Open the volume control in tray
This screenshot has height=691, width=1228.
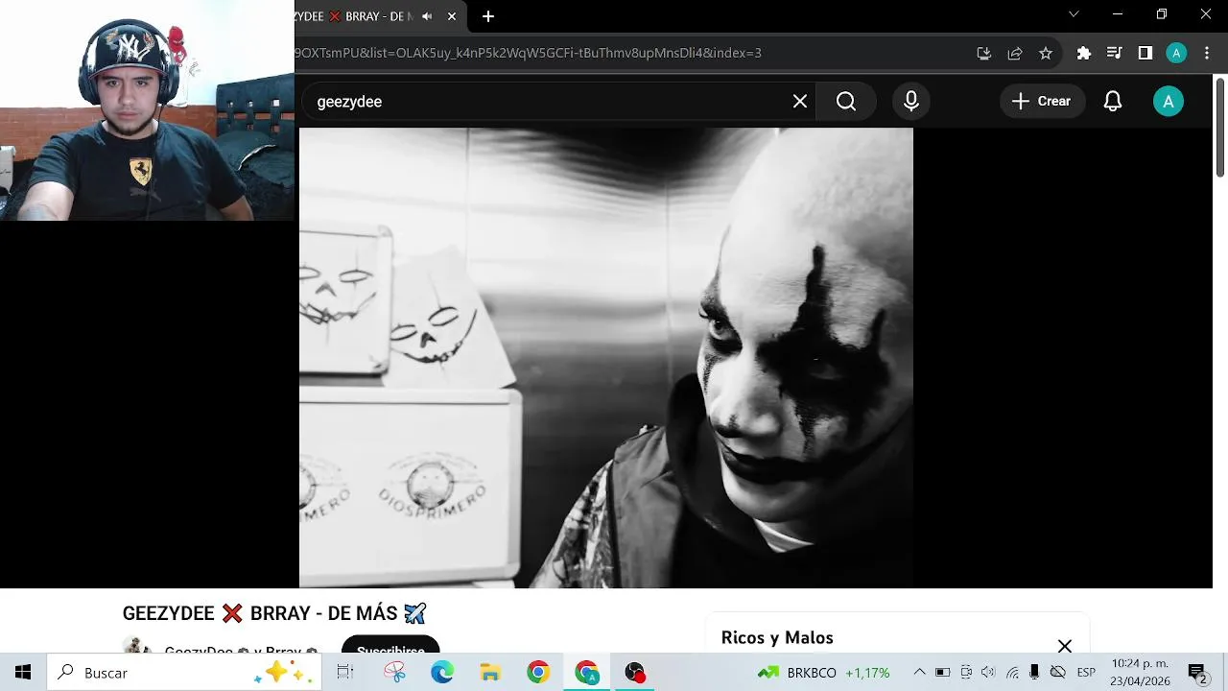pyautogui.click(x=988, y=673)
